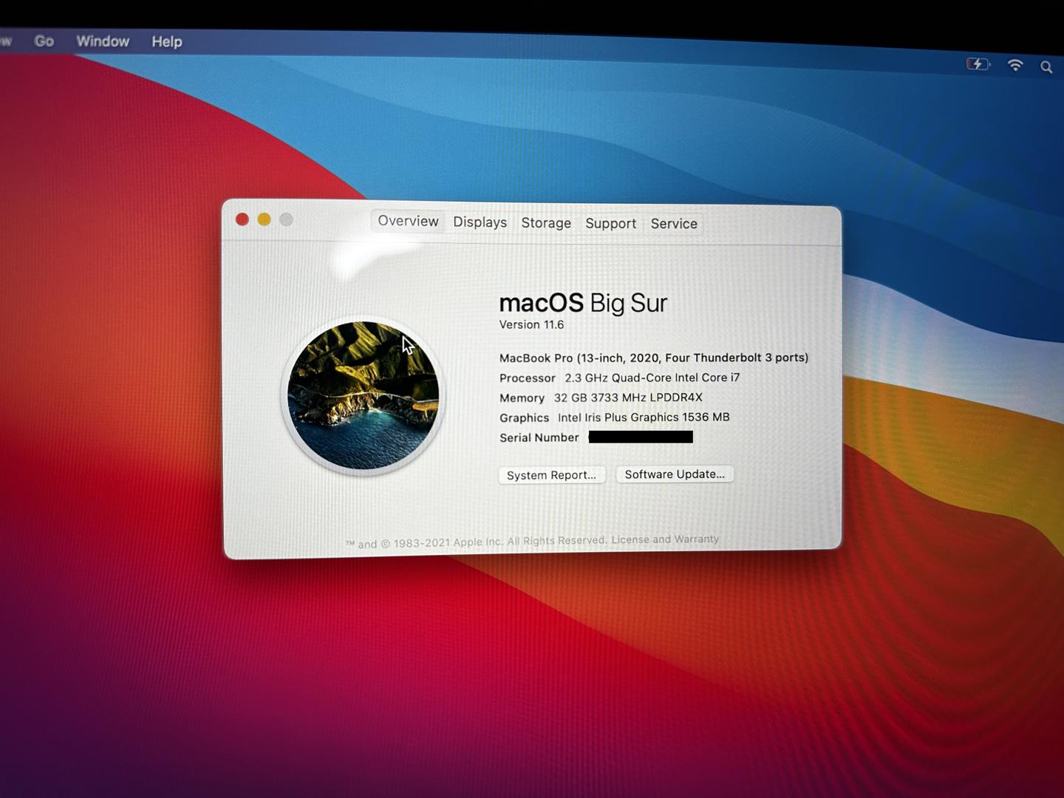Open the battery status icon in menu bar
This screenshot has width=1064, height=798.
click(978, 64)
